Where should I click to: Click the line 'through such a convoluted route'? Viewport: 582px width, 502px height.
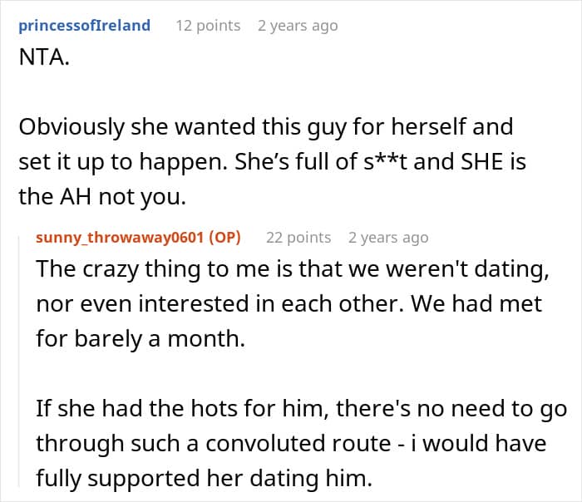[x=291, y=443]
